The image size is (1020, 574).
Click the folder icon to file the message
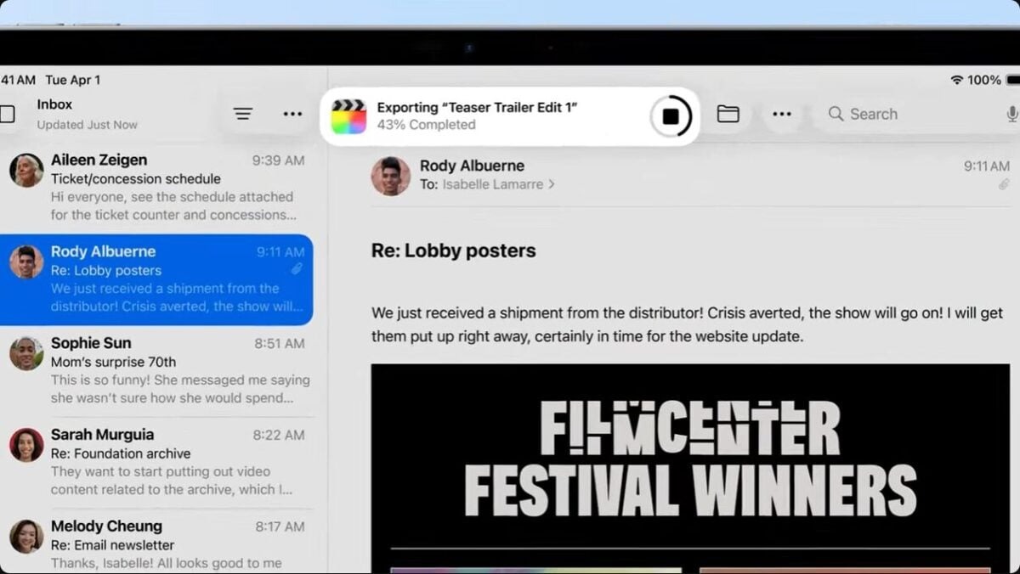pos(728,114)
